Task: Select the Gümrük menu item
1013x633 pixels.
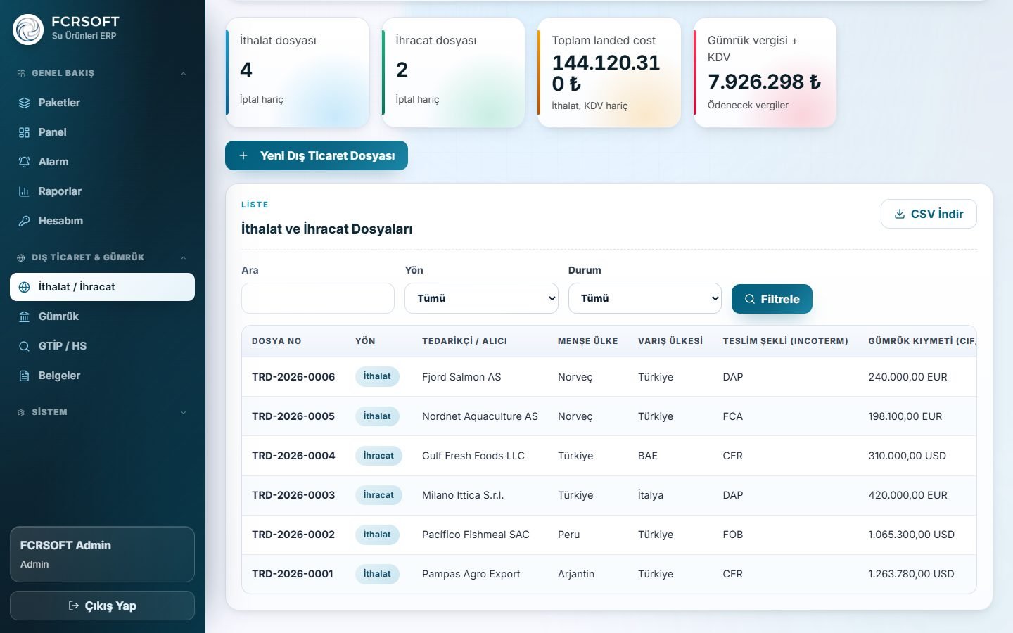Action: [x=102, y=316]
